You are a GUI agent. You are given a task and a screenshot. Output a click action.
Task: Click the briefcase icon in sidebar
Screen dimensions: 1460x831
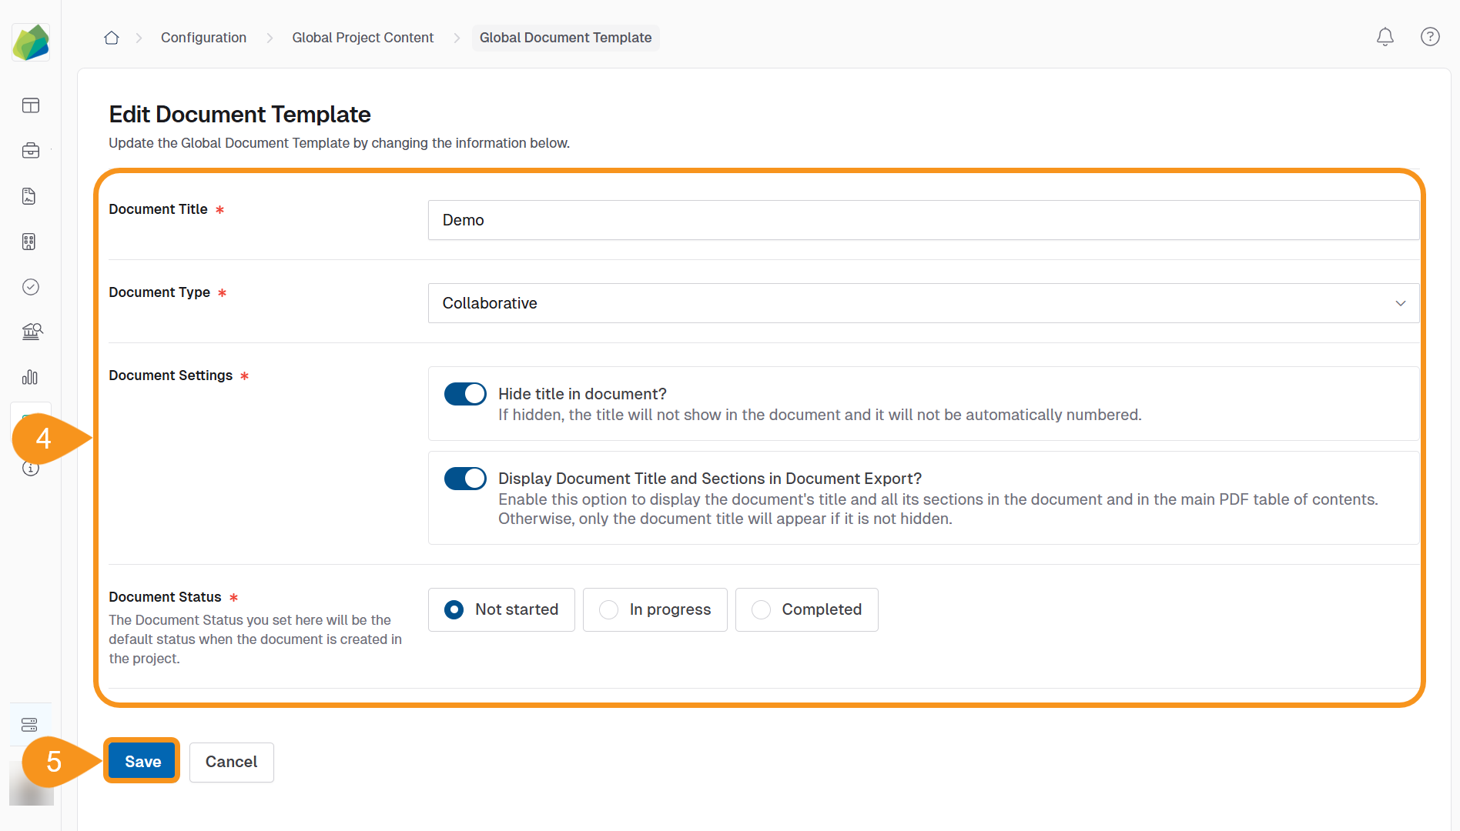[31, 151]
